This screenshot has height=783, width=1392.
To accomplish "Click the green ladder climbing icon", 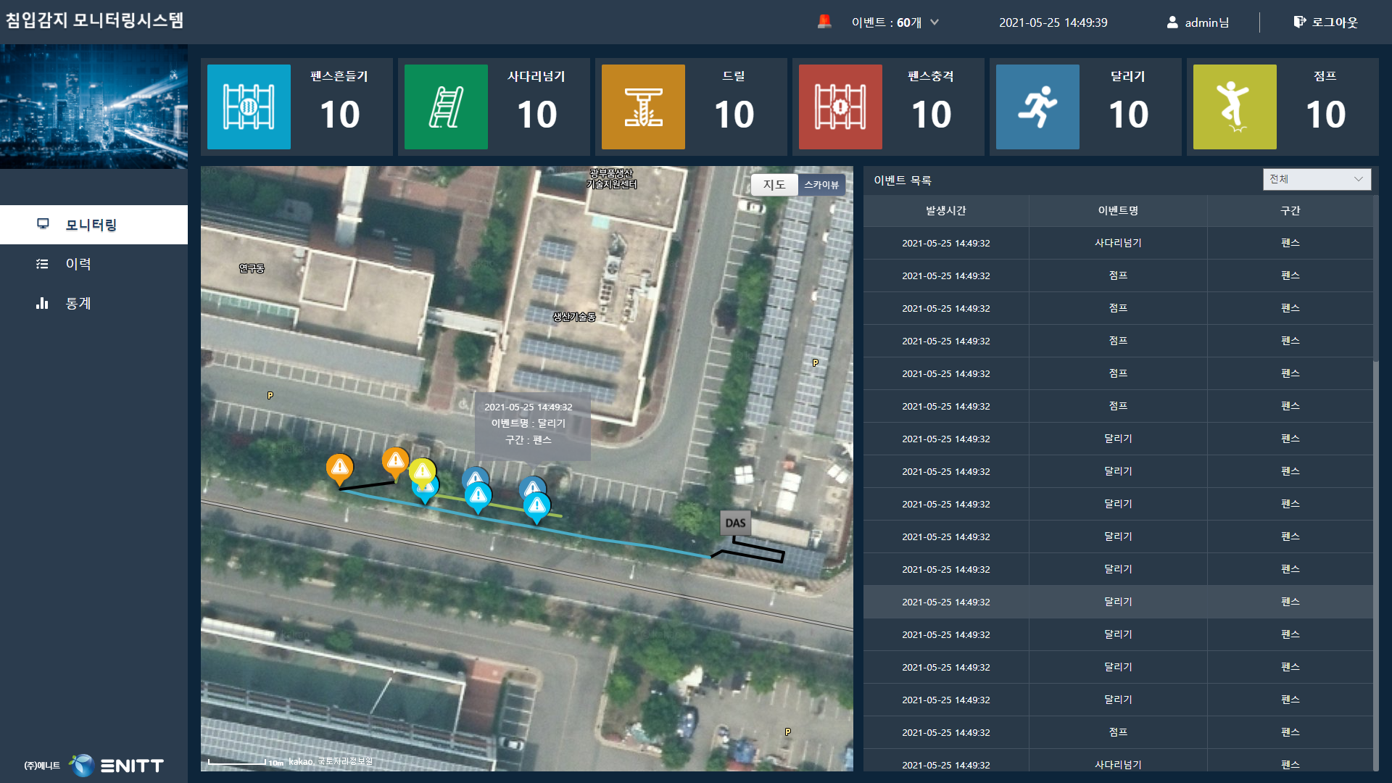I will [446, 107].
